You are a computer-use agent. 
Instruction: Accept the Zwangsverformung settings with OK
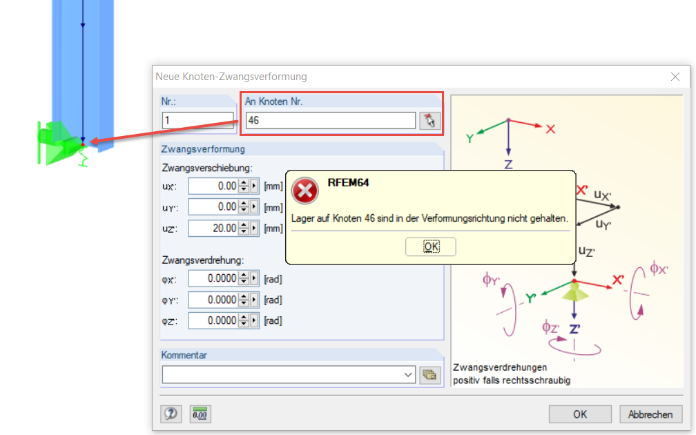580,414
